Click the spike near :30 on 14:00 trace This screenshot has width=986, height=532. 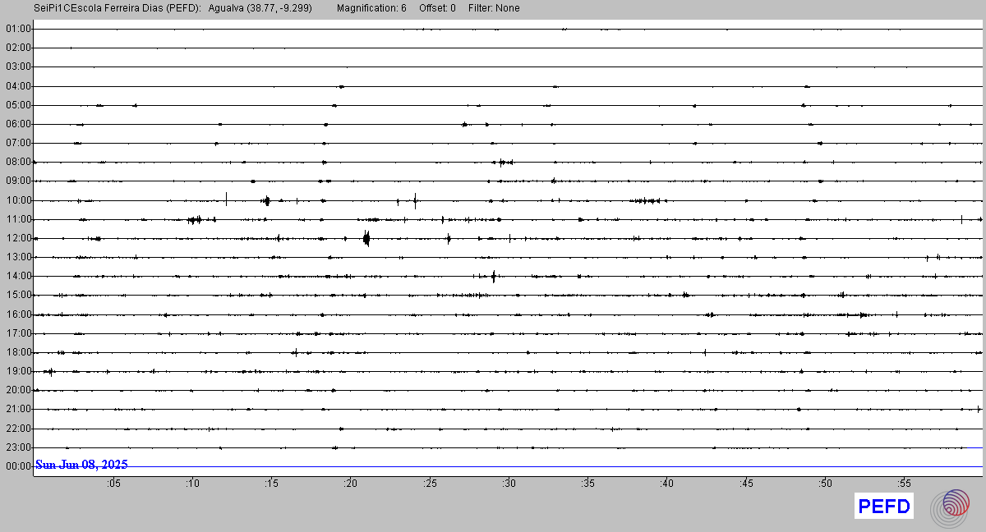[493, 276]
